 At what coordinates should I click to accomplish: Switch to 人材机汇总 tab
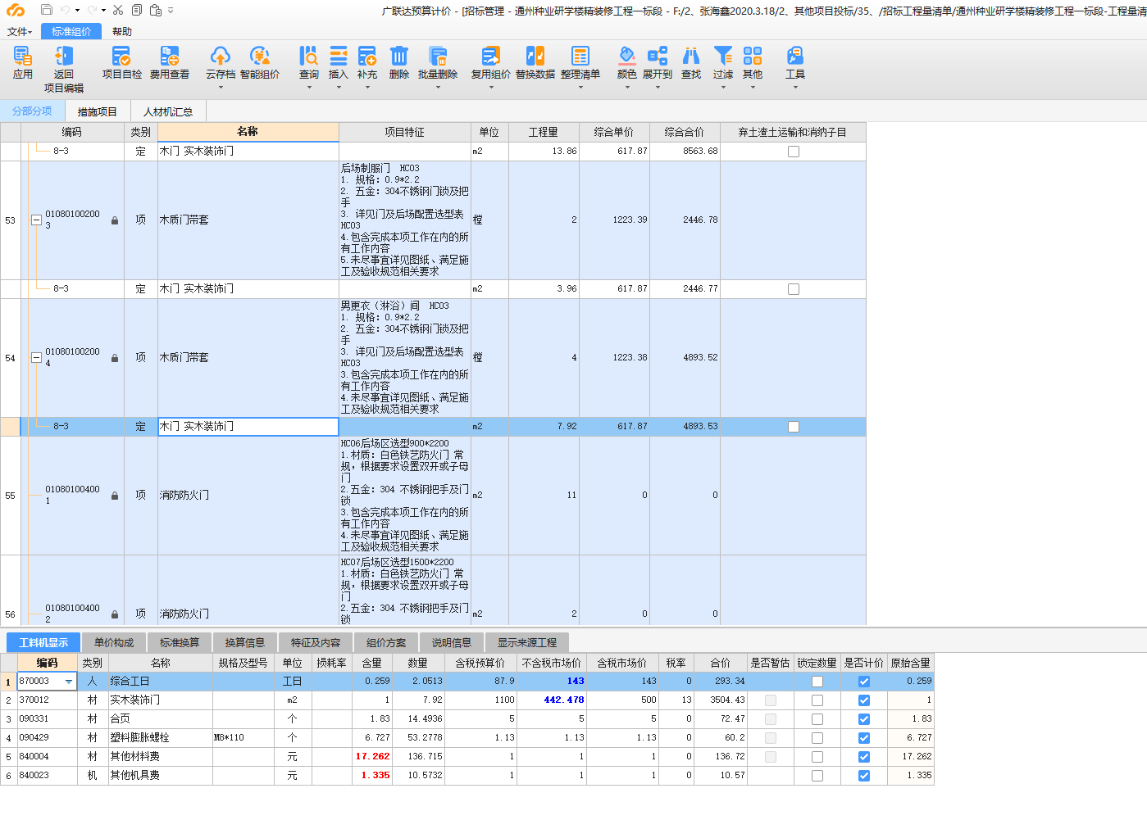(168, 111)
